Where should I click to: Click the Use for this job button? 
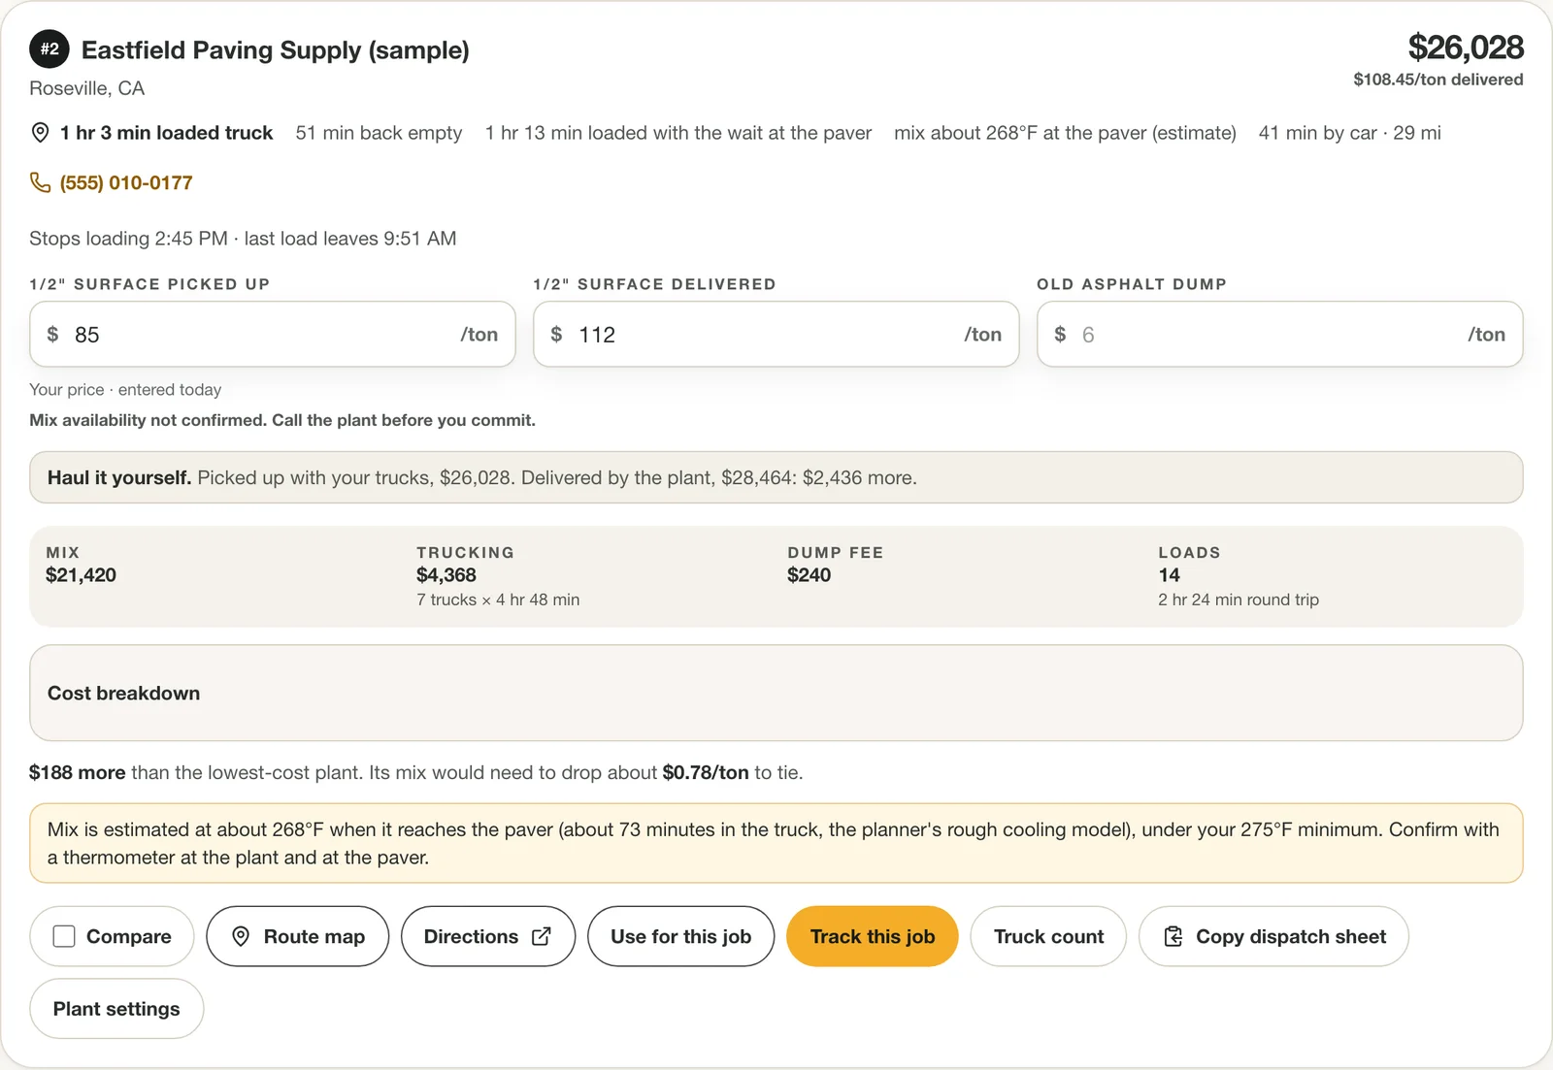pos(680,936)
